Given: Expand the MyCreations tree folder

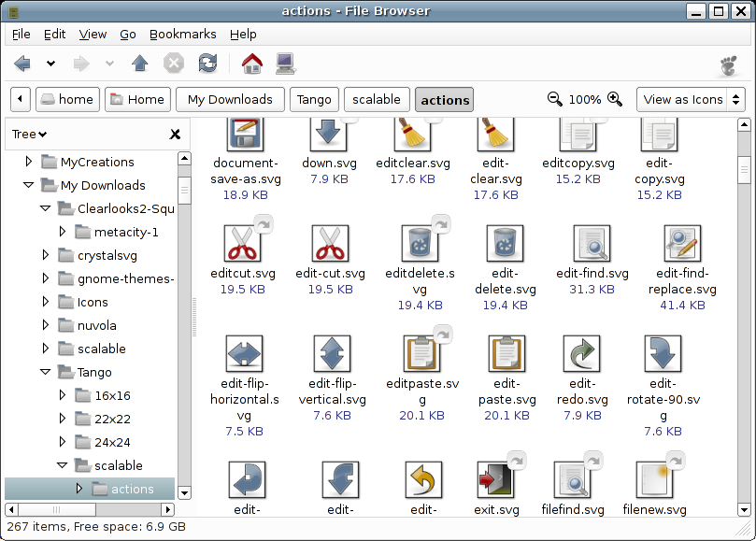Looking at the screenshot, I should point(28,162).
